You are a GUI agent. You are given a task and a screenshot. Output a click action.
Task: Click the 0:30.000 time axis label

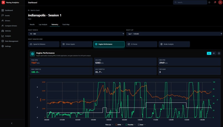coord(93,120)
